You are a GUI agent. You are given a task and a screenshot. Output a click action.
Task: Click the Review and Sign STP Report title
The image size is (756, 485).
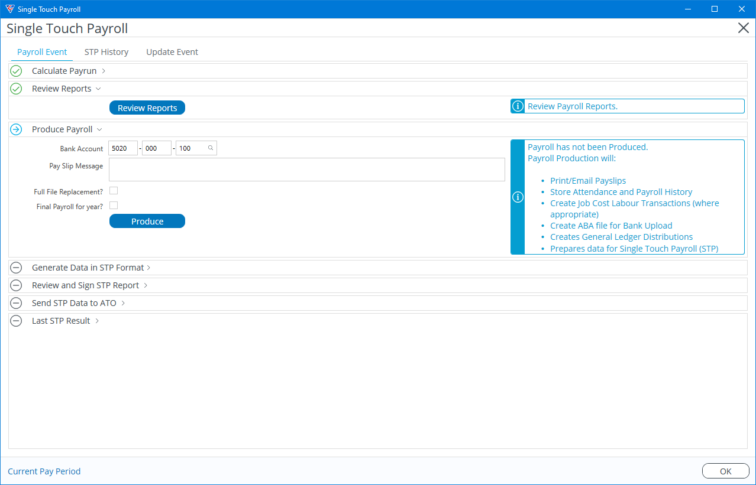click(86, 285)
